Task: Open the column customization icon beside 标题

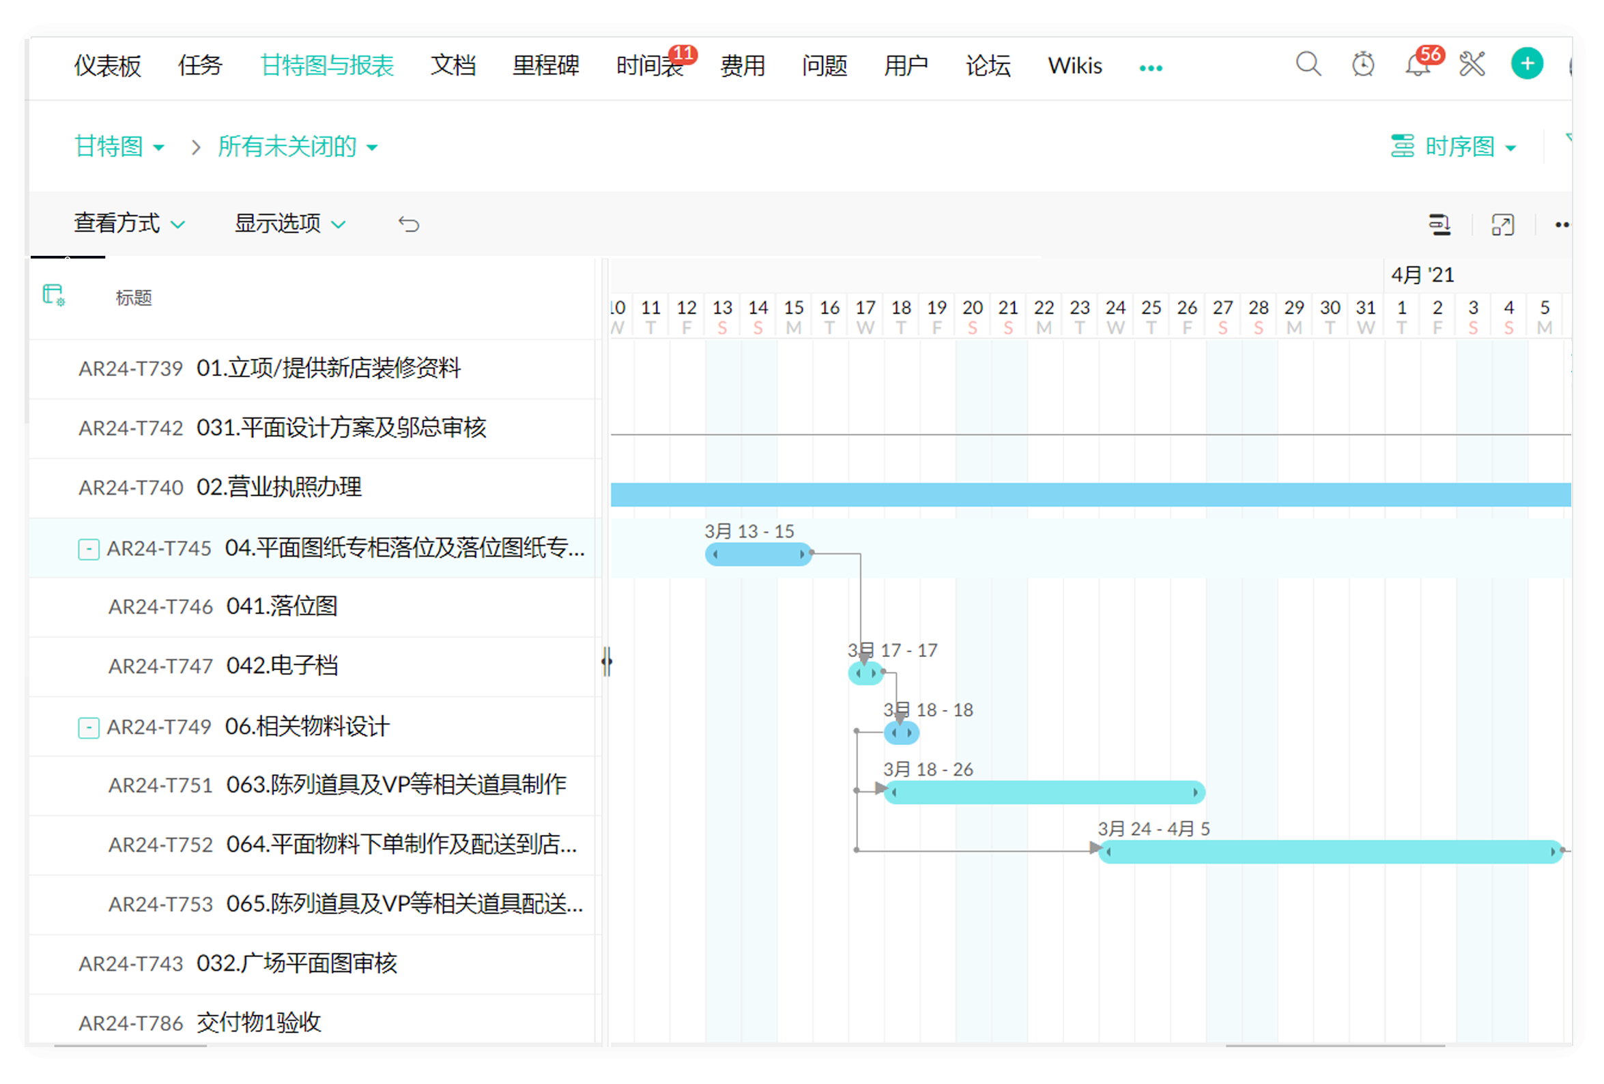Action: [53, 295]
